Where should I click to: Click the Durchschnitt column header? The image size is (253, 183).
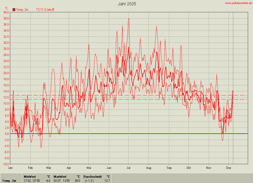tap(93, 176)
